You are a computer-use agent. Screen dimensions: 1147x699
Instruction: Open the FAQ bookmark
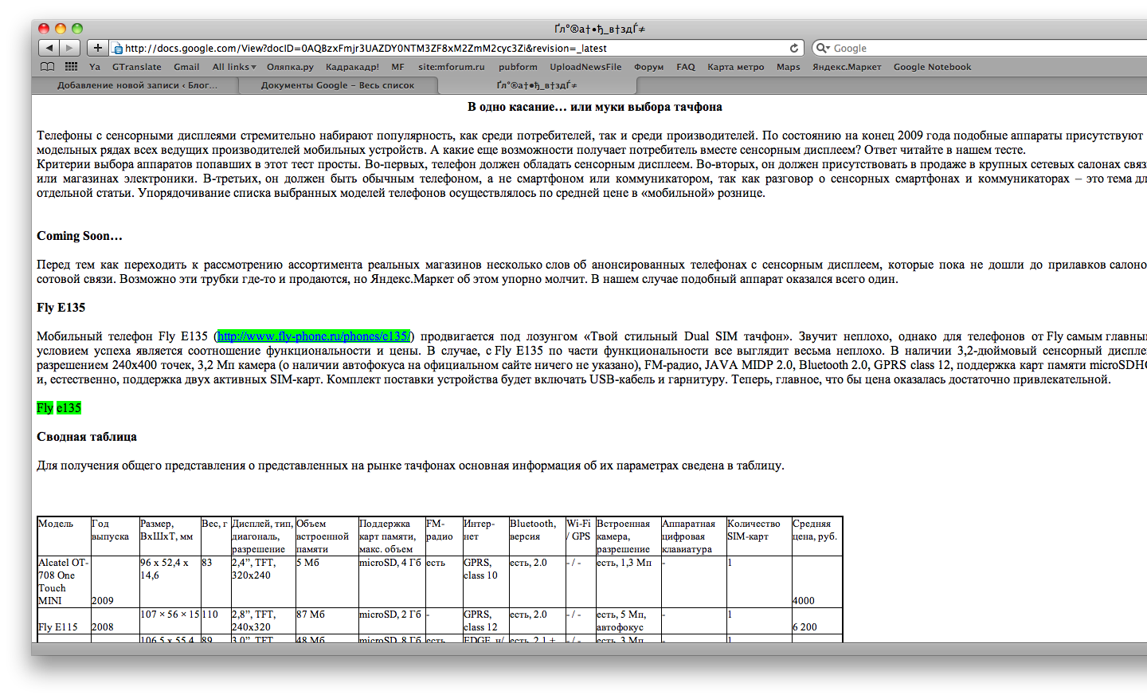click(686, 67)
